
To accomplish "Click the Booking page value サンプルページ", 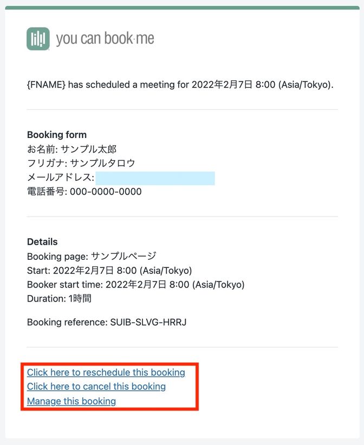I will tap(123, 256).
